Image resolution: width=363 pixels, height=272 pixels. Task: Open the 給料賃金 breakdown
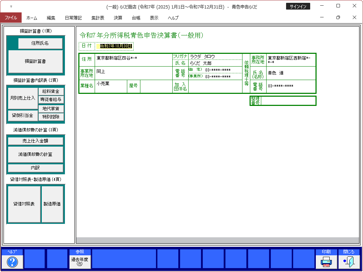pos(51,91)
